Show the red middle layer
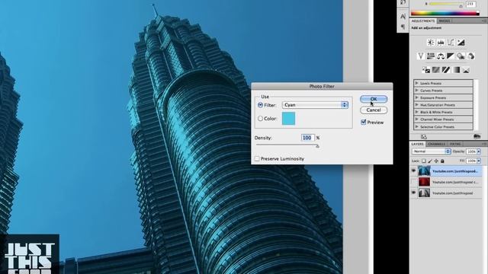Image resolution: width=488 pixels, height=274 pixels. click(413, 182)
